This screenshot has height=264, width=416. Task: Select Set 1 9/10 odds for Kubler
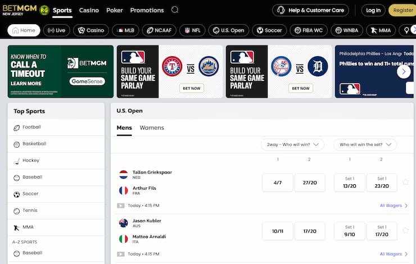click(x=350, y=231)
